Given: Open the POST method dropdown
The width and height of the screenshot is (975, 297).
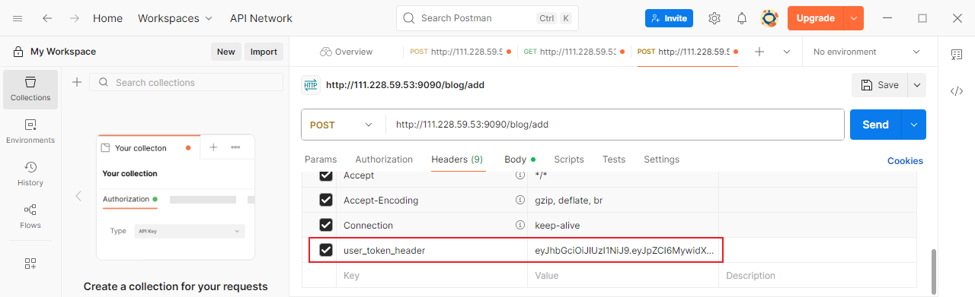Looking at the screenshot, I should click(x=342, y=125).
